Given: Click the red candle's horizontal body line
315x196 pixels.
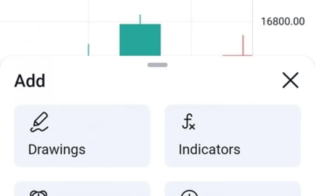Looking at the screenshot, I should (x=237, y=55).
